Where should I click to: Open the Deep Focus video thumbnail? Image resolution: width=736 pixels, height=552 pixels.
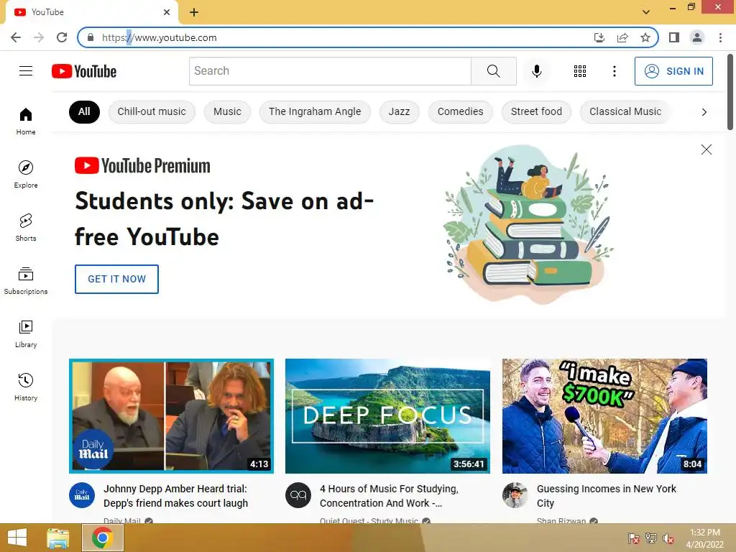point(387,416)
